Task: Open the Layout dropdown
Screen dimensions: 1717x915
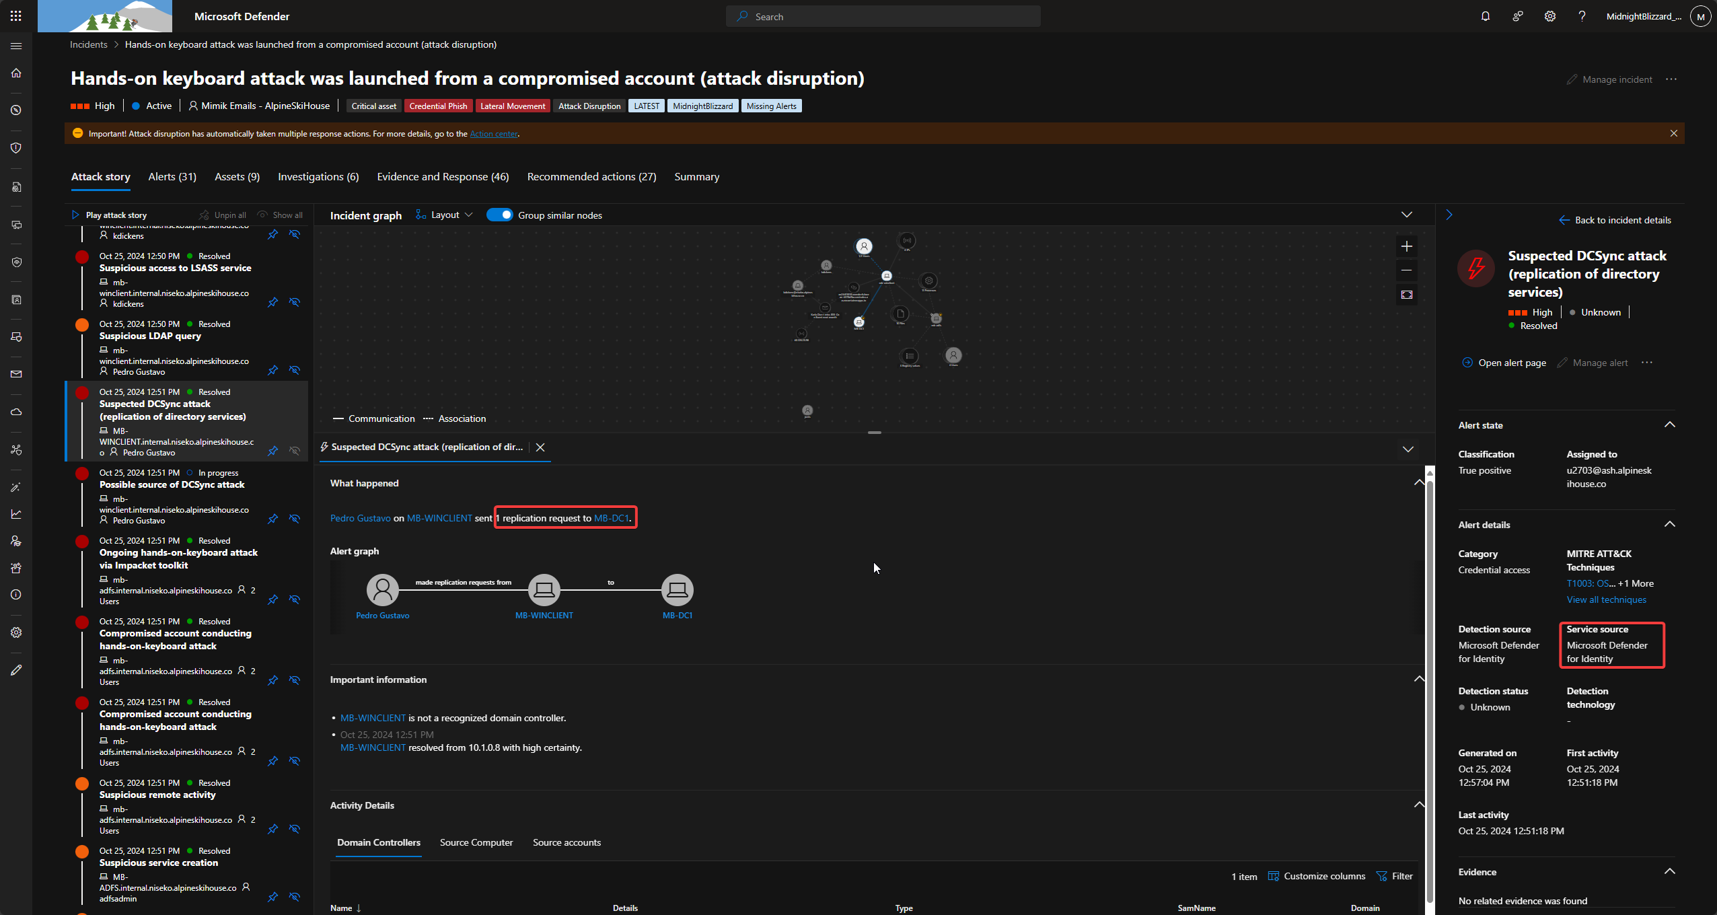Action: pos(444,215)
